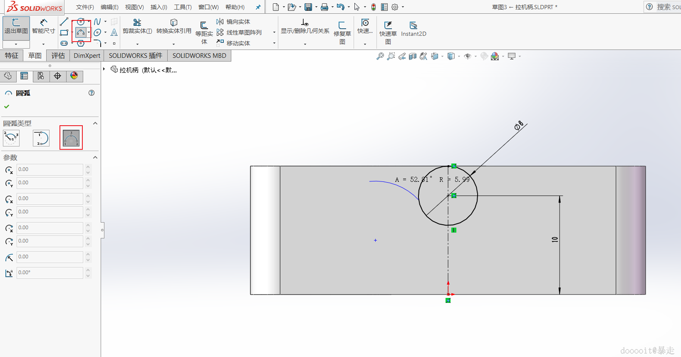
Task: Collapse the 参数 (Parameters) section
Action: [x=95, y=157]
